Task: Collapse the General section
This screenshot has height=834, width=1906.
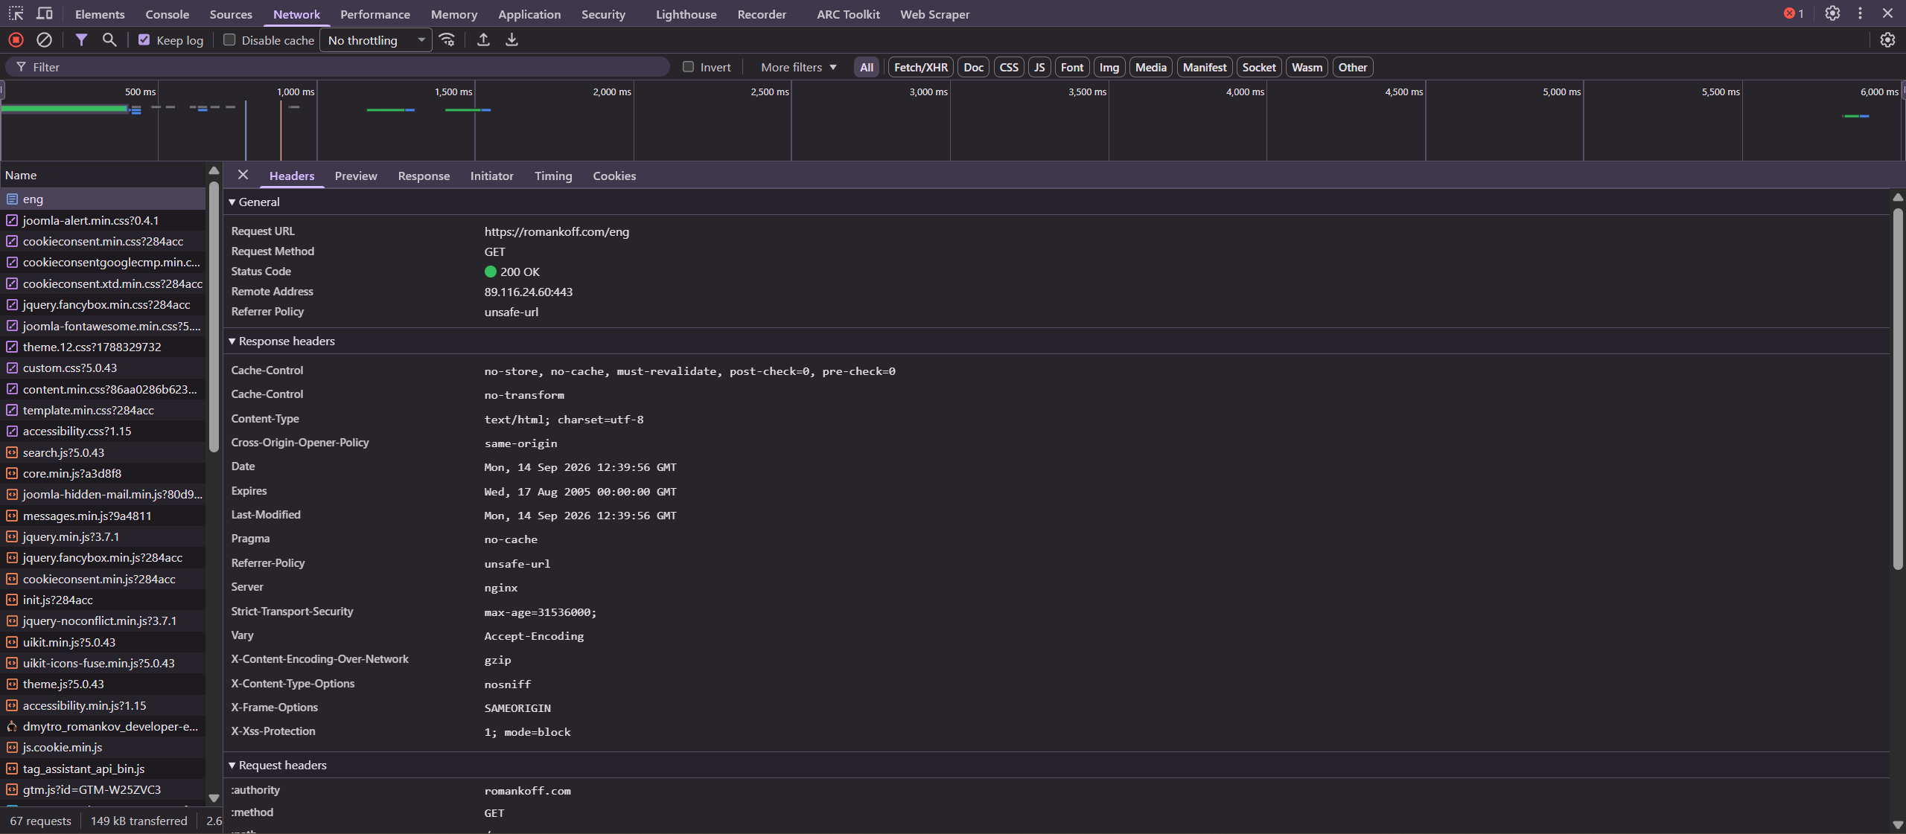Action: click(255, 202)
